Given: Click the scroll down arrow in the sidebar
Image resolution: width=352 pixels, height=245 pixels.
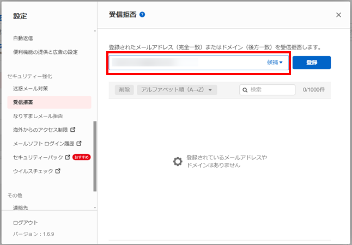Looking at the screenshot, I should [x=95, y=207].
